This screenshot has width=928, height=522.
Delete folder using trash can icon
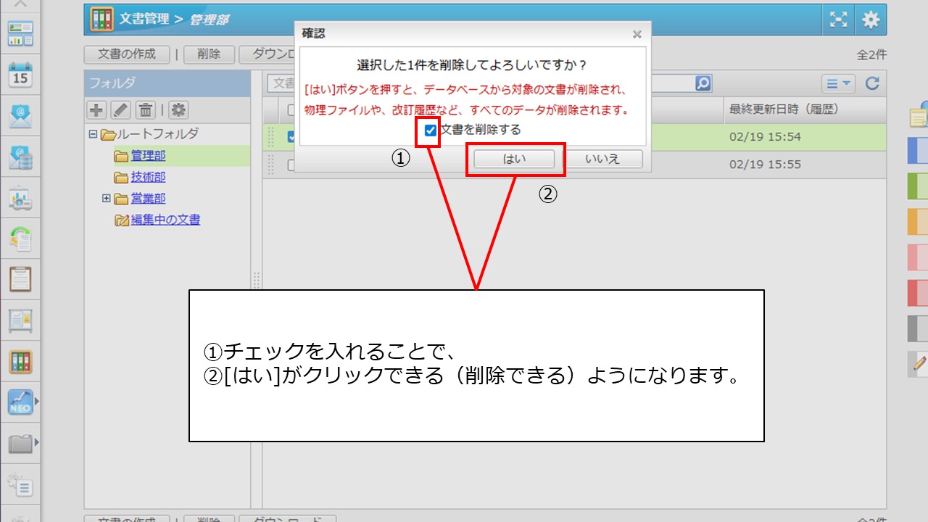[146, 110]
